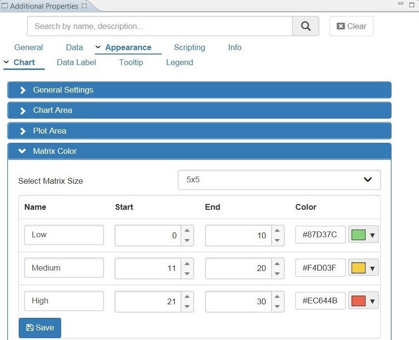
Task: Collapse the Matrix Color section
Action: click(199, 151)
